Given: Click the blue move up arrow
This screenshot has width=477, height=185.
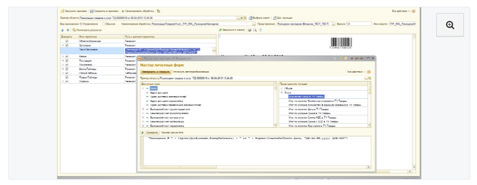Looking at the screenshot, I should point(63,30).
